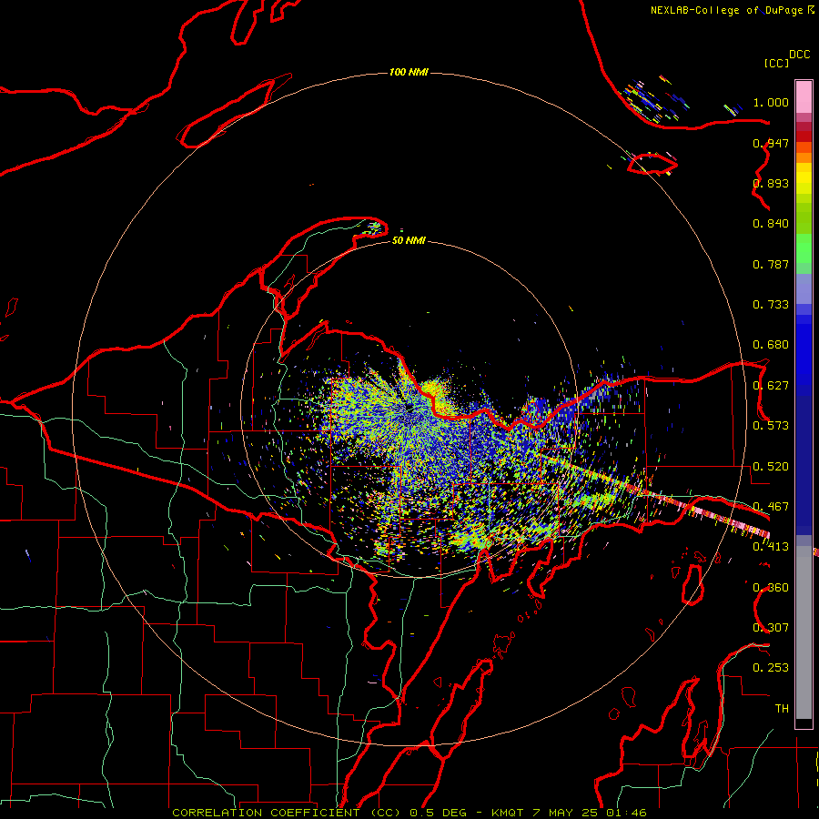Click the 0.467 scale value

(x=771, y=507)
